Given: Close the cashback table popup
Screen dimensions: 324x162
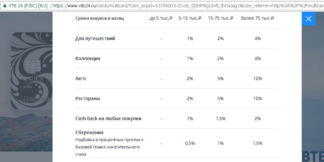Looking at the screenshot, I should 308,19.
